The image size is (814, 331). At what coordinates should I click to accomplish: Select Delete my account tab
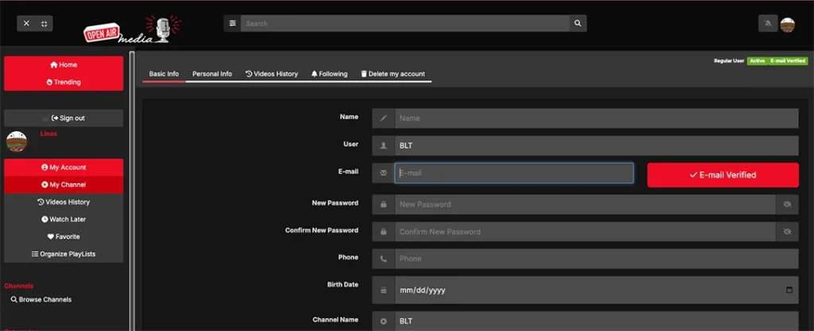[393, 74]
